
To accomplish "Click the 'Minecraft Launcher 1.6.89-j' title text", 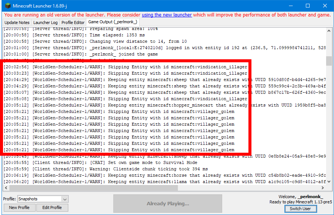I will point(40,6).
